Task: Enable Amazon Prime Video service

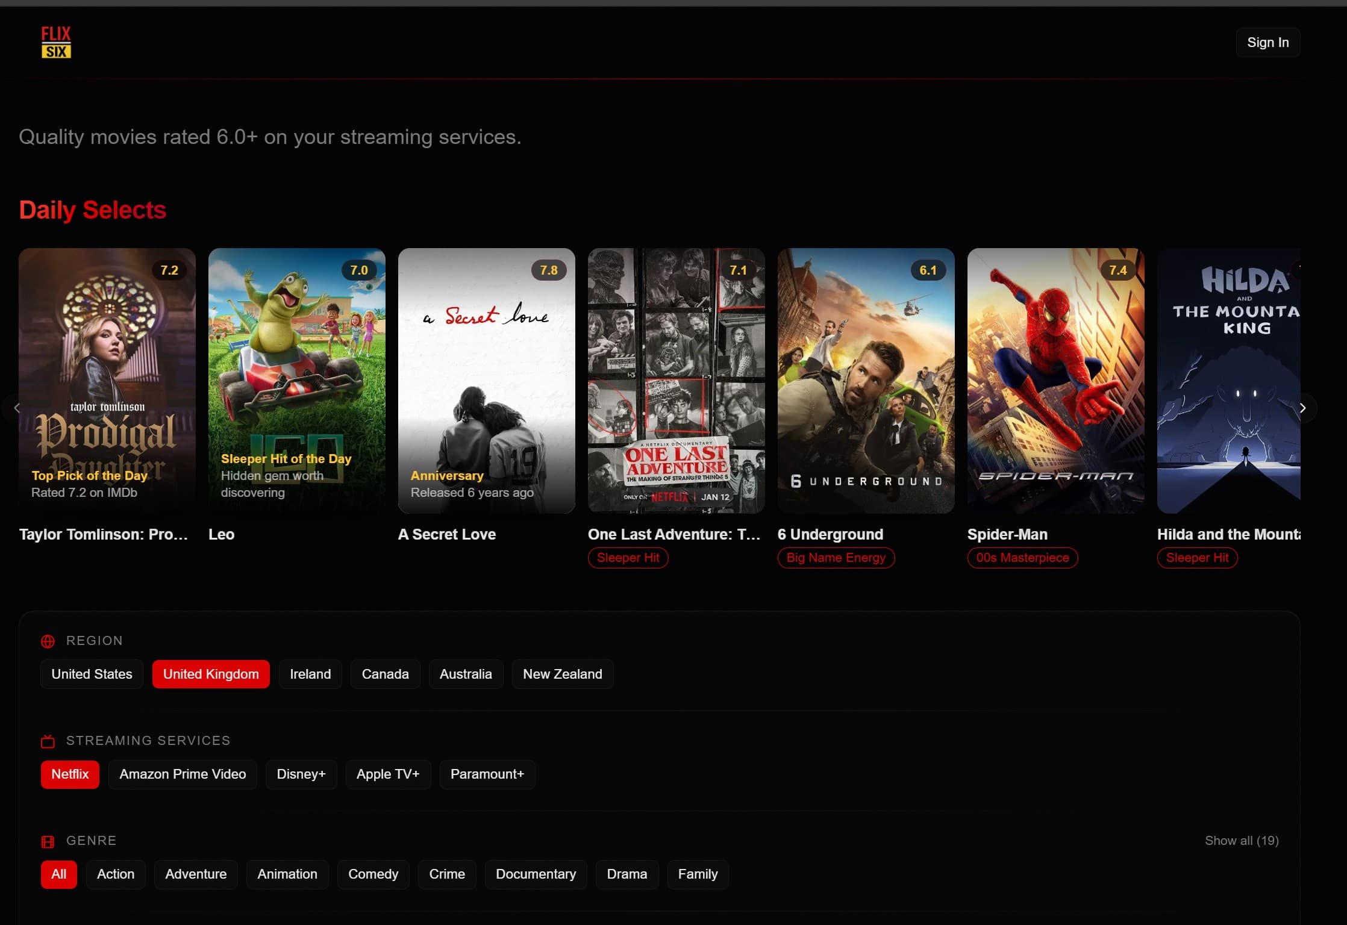Action: click(x=183, y=774)
